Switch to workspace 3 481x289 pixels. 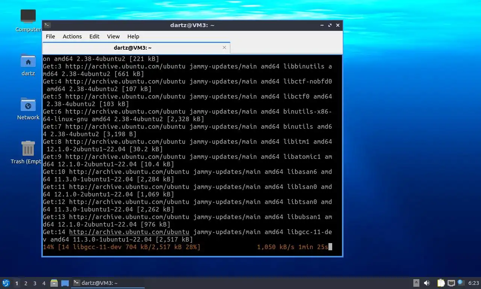pos(35,283)
